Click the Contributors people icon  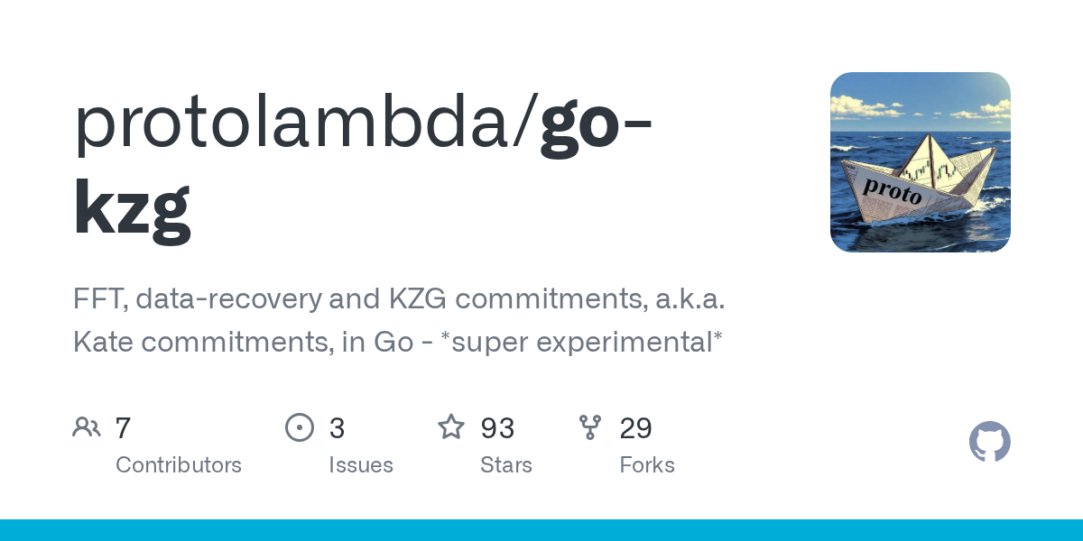[x=87, y=427]
